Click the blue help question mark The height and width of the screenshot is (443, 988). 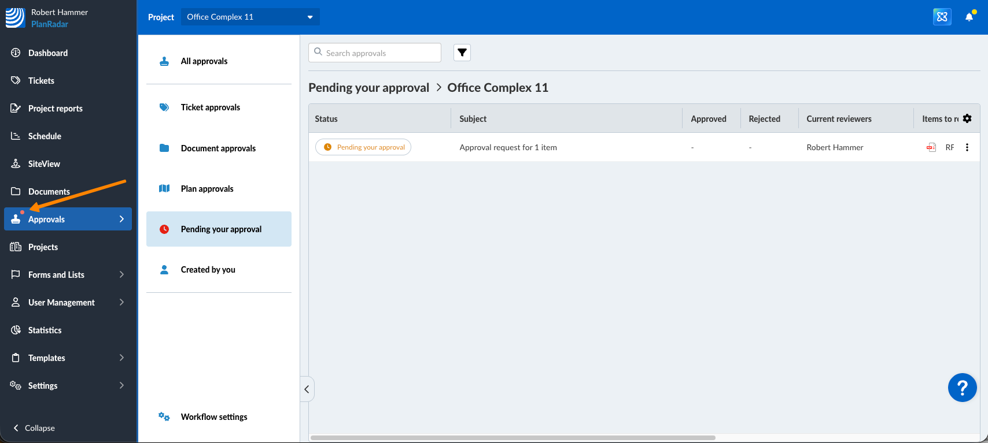pos(962,388)
